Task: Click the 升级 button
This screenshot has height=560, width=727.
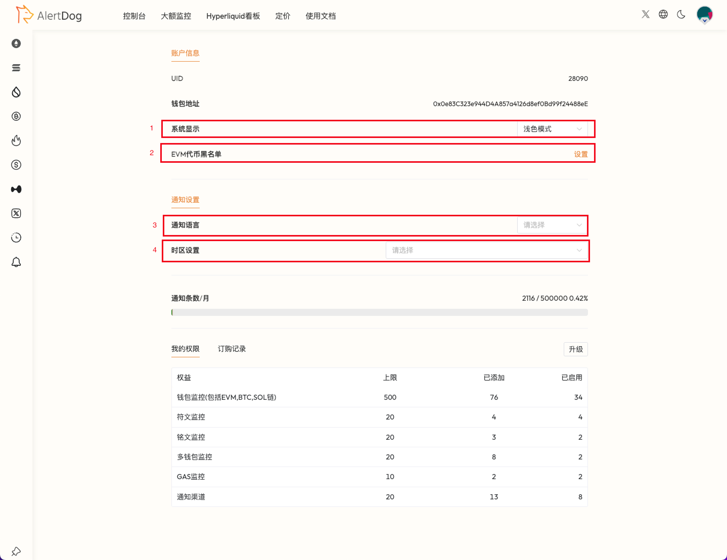Action: pyautogui.click(x=576, y=349)
